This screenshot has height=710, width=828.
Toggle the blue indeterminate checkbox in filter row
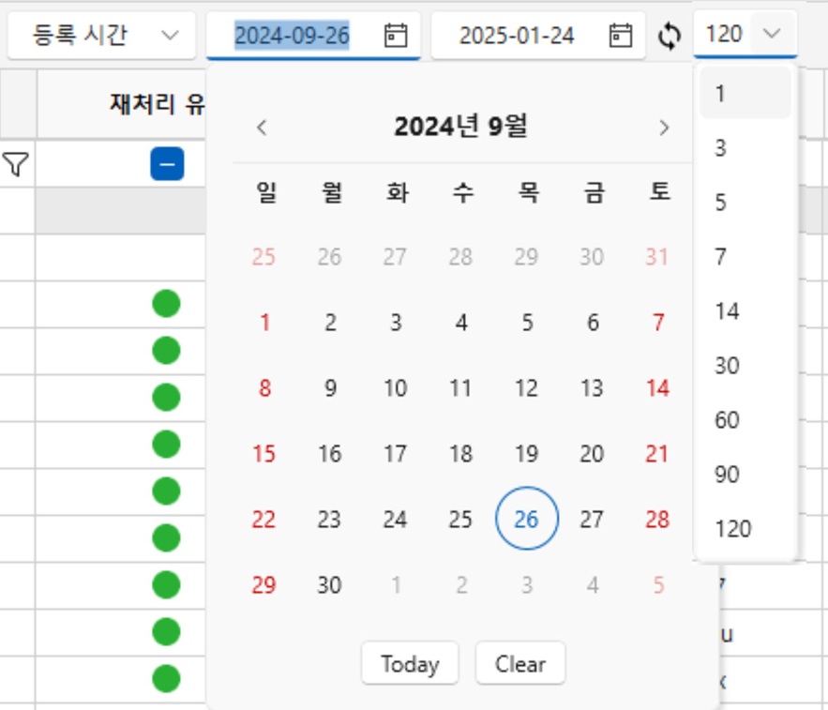point(167,165)
